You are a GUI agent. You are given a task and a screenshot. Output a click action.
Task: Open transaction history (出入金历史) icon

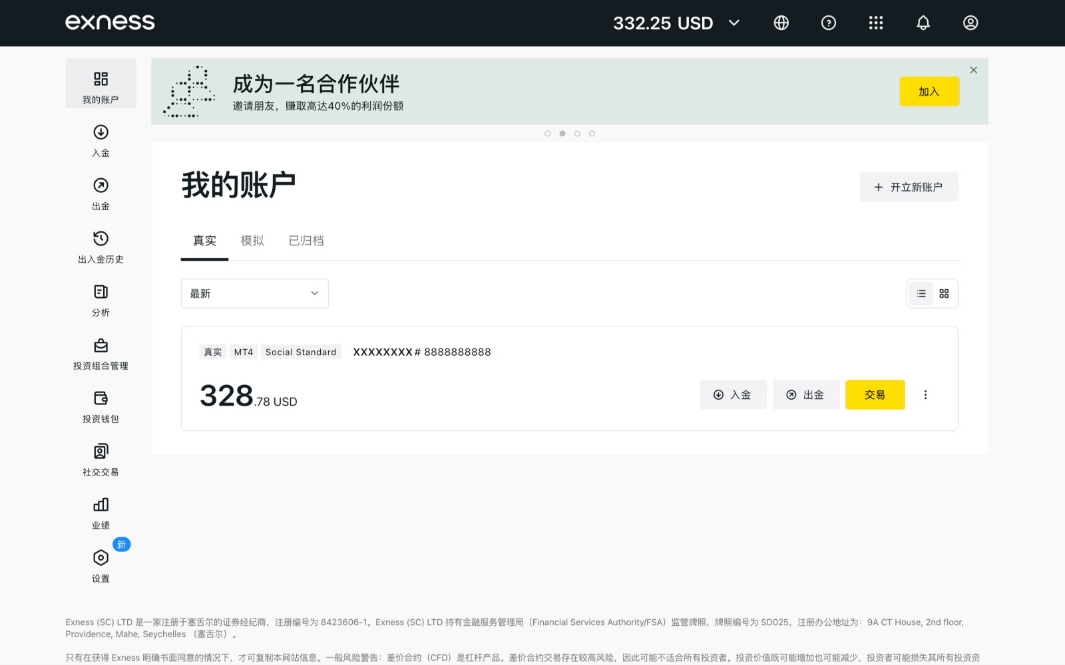pos(101,239)
